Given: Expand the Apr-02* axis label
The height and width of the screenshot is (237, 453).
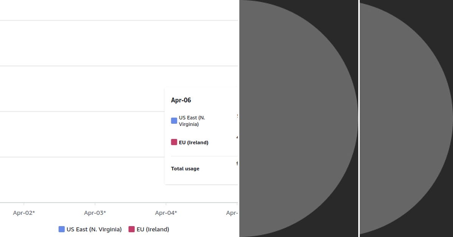Looking at the screenshot, I should click(23, 213).
